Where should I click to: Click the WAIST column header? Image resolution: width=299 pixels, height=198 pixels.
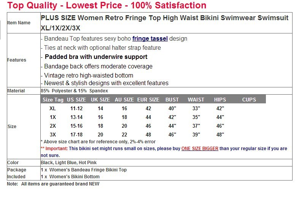point(196,100)
